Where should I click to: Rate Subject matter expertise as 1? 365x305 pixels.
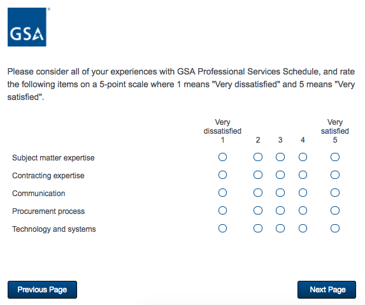(x=222, y=157)
